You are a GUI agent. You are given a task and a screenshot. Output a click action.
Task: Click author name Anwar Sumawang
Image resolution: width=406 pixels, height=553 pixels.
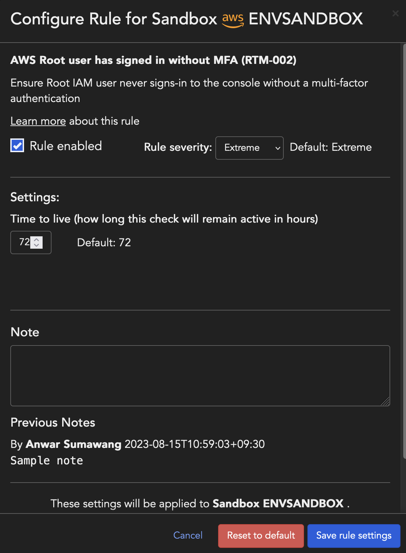coord(74,444)
